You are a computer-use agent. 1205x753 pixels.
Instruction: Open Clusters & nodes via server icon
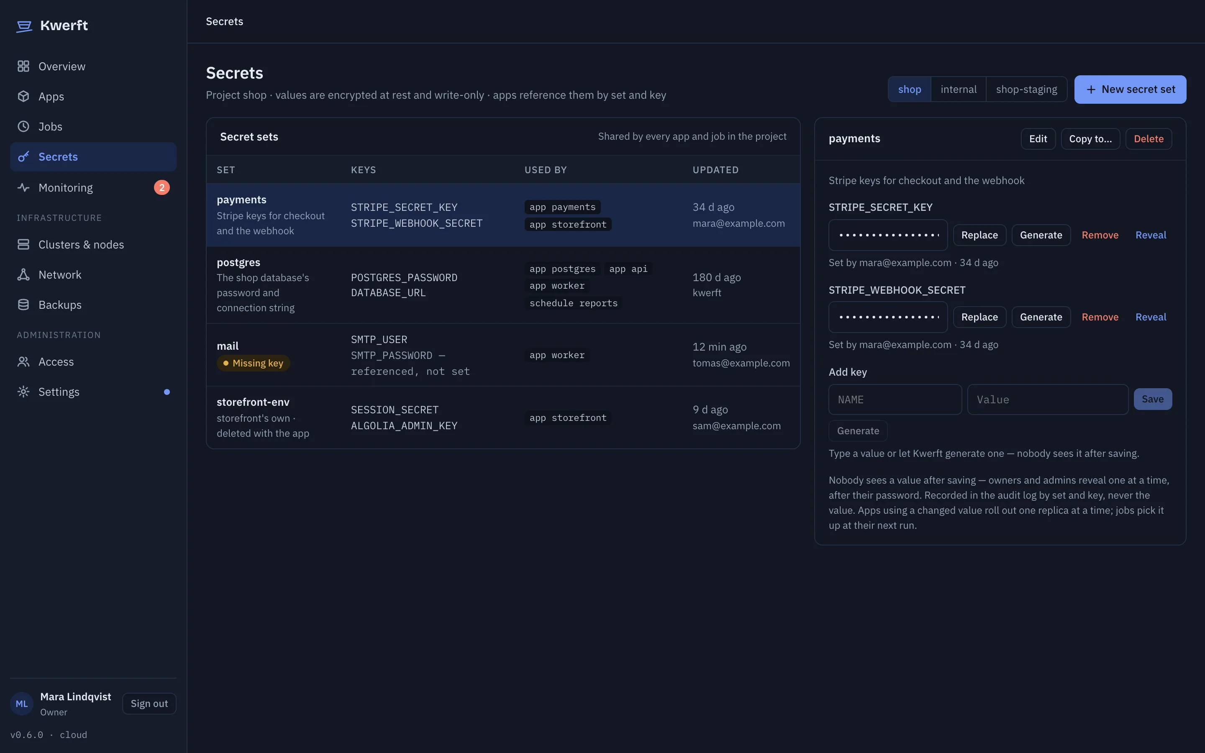(23, 245)
